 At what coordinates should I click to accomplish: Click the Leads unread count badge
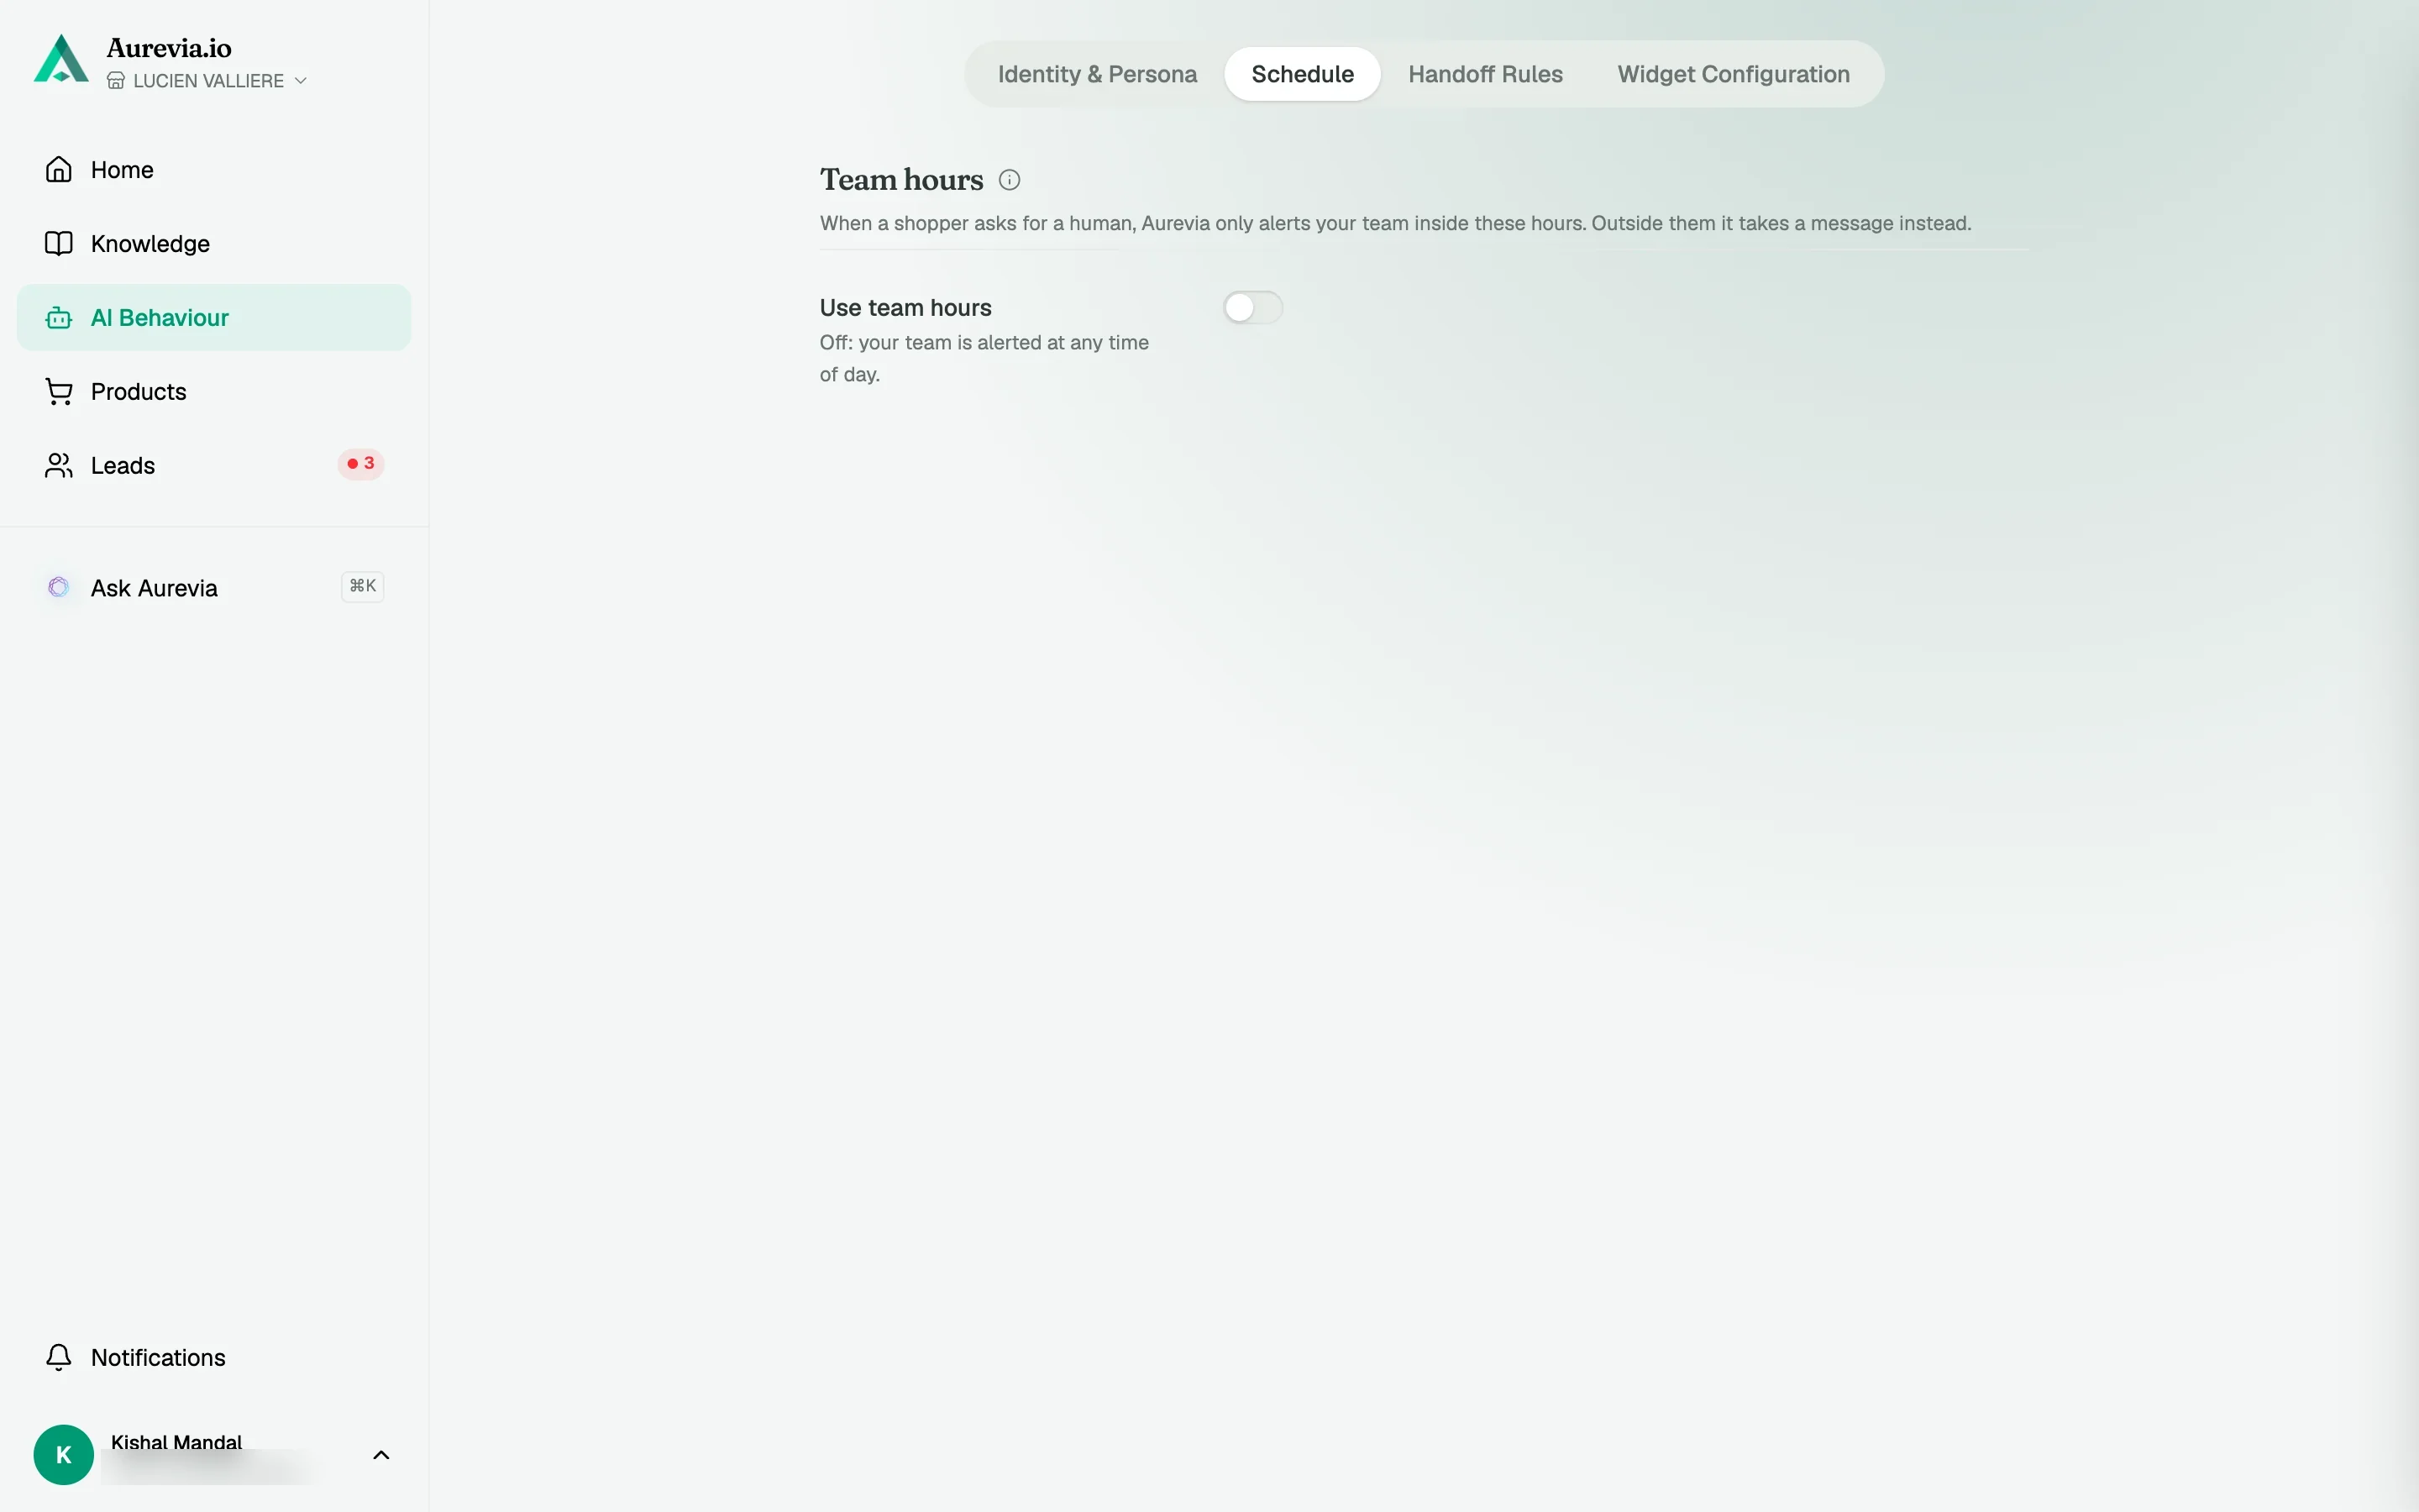(361, 464)
